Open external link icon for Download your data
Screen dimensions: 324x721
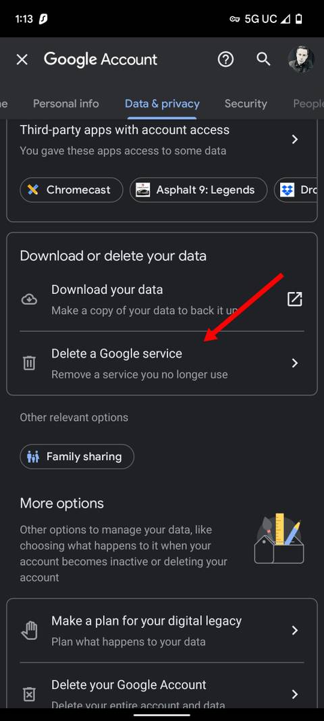point(294,299)
